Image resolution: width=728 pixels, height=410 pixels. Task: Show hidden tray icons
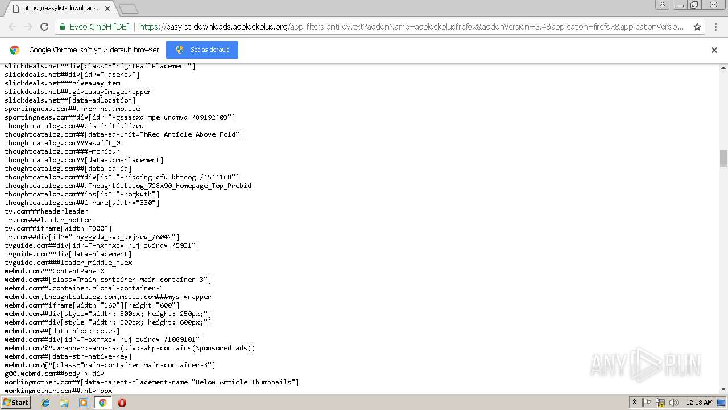click(634, 403)
